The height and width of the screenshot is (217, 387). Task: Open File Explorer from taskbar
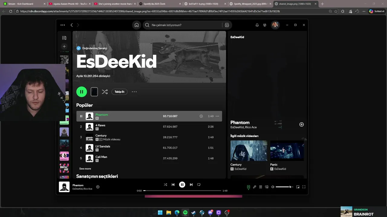point(169,212)
